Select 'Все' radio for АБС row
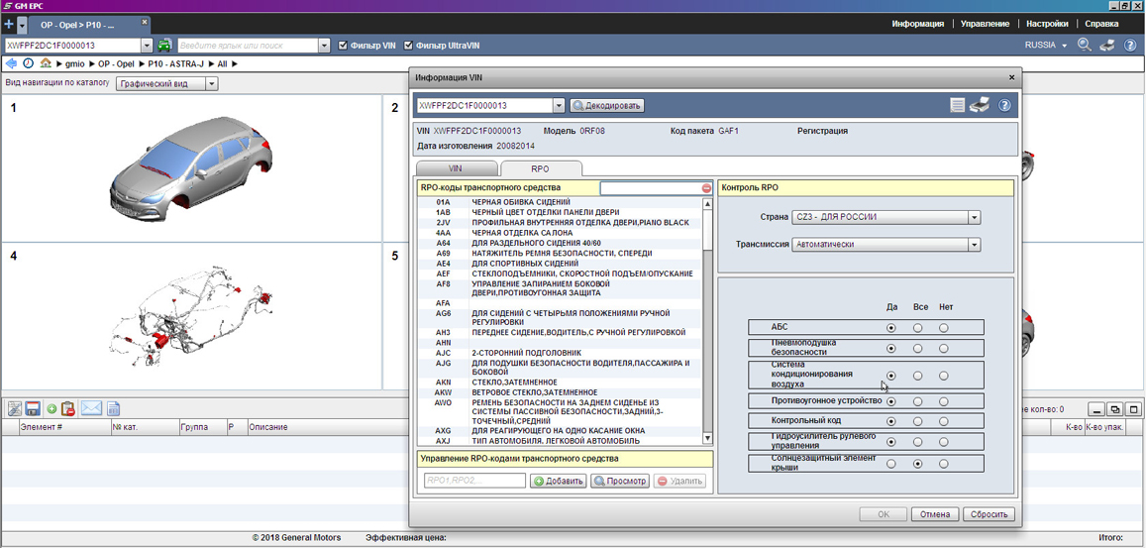Screen dimensions: 1146x548 [918, 328]
